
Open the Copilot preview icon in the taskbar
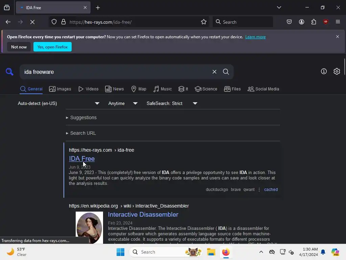[x=335, y=252]
